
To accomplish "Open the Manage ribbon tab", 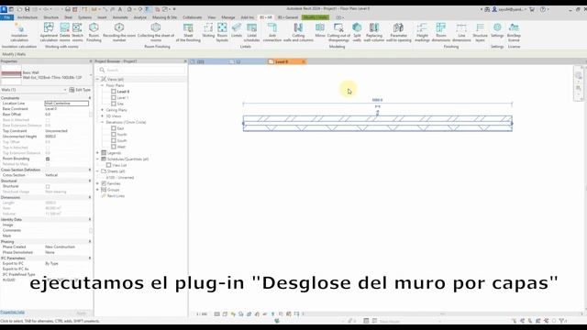I will pos(228,17).
